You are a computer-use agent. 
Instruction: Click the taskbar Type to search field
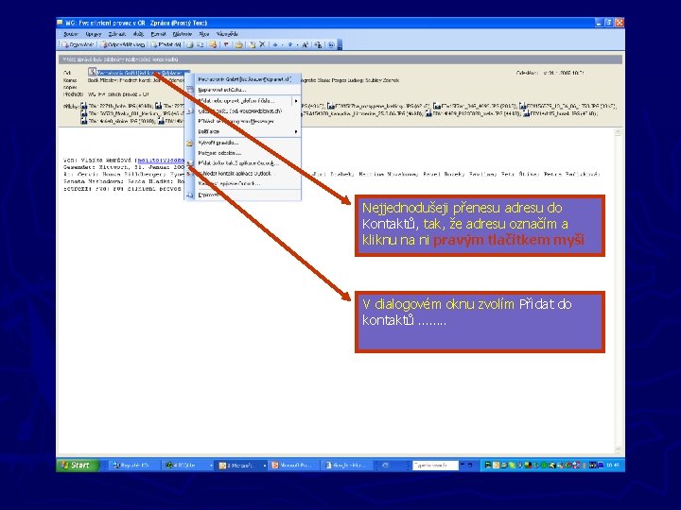435,466
